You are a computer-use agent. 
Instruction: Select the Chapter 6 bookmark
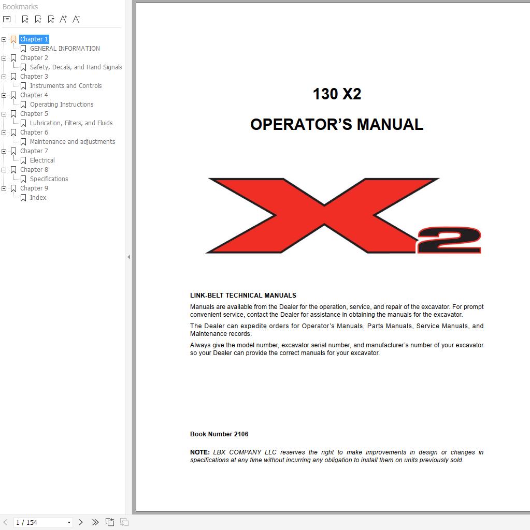coord(34,132)
